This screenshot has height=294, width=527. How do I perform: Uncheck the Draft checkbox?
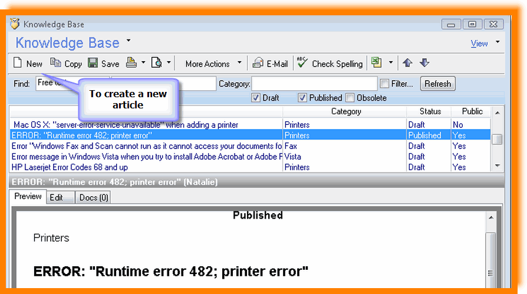[x=256, y=98]
